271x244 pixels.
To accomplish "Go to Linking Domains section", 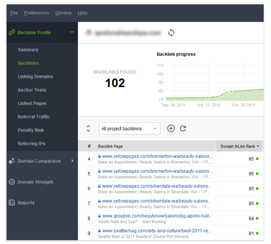I will pyautogui.click(x=35, y=76).
